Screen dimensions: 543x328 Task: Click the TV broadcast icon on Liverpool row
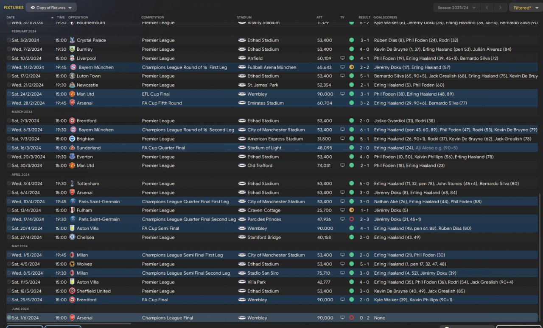(342, 58)
